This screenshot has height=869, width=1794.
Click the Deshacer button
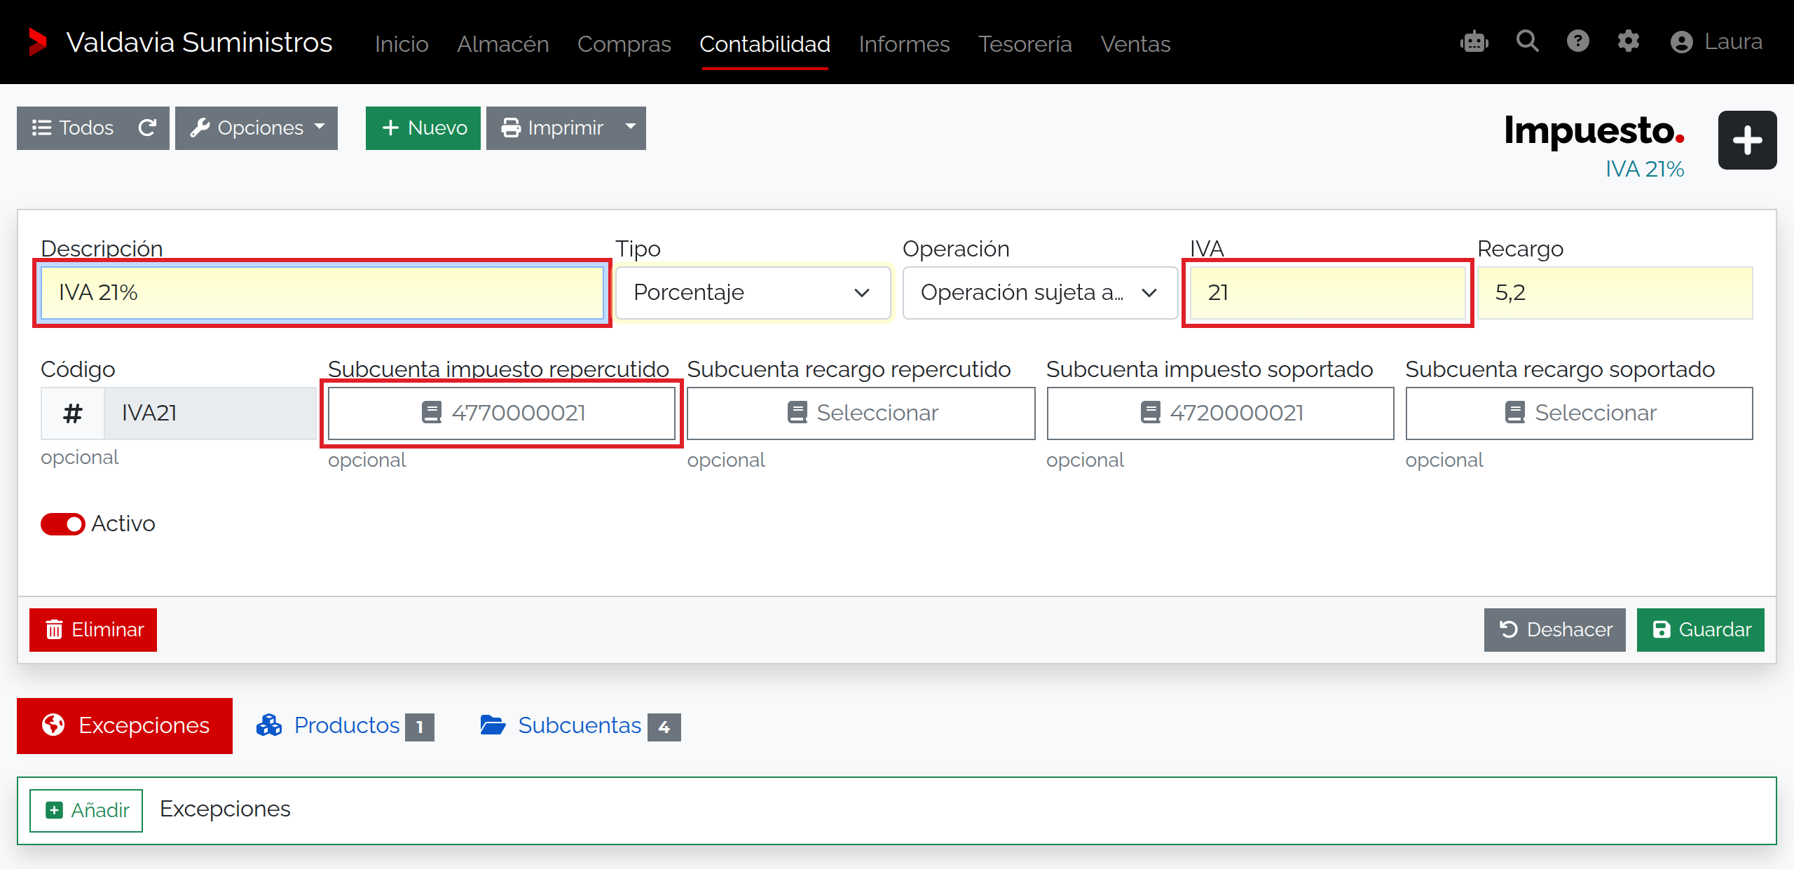pos(1555,630)
